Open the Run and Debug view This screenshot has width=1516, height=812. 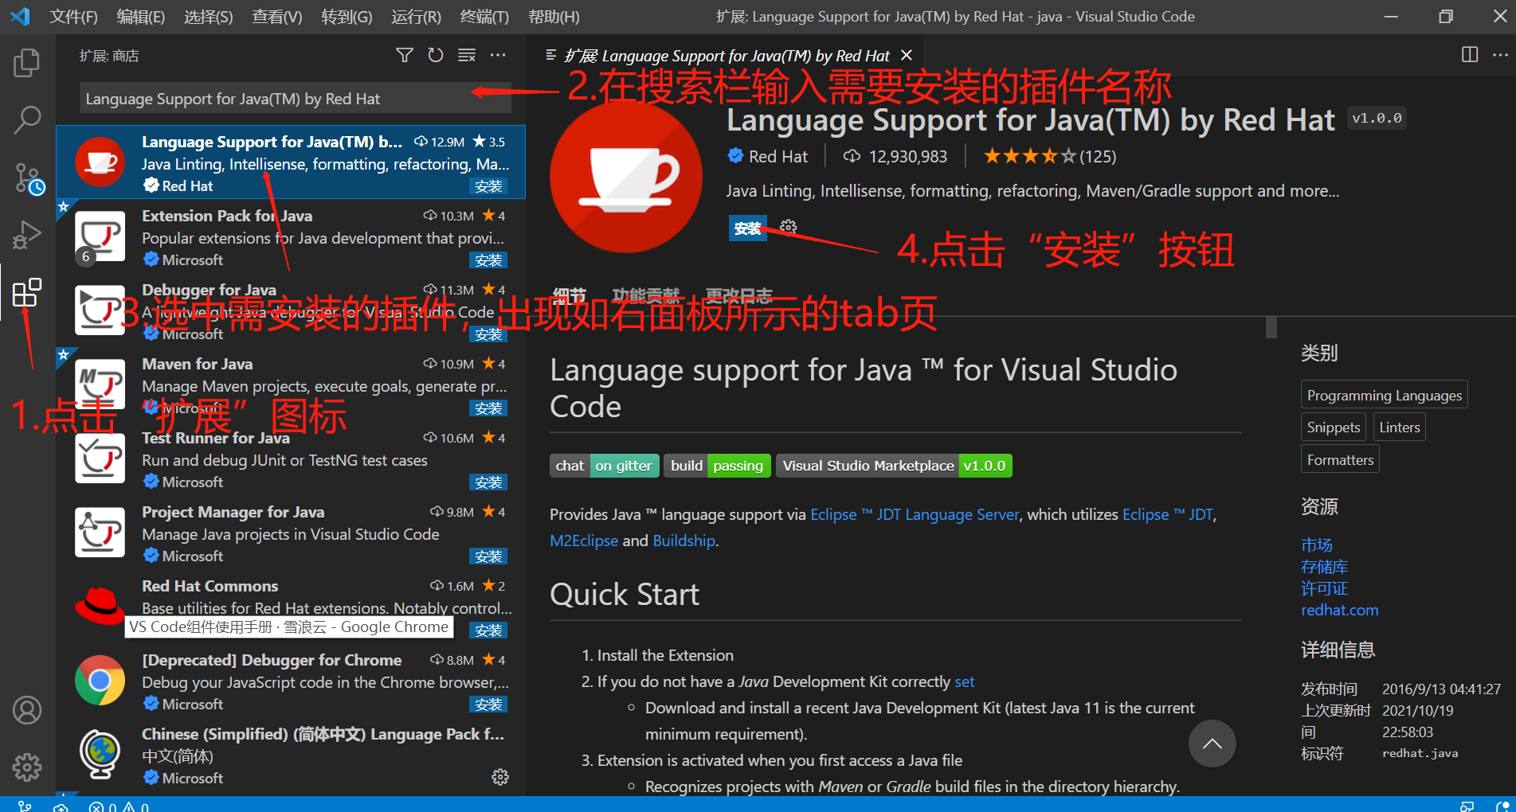27,236
